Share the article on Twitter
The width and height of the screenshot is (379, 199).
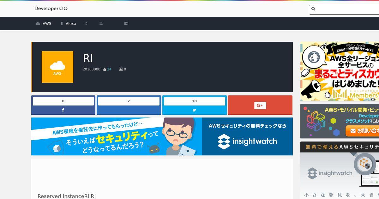[194, 110]
